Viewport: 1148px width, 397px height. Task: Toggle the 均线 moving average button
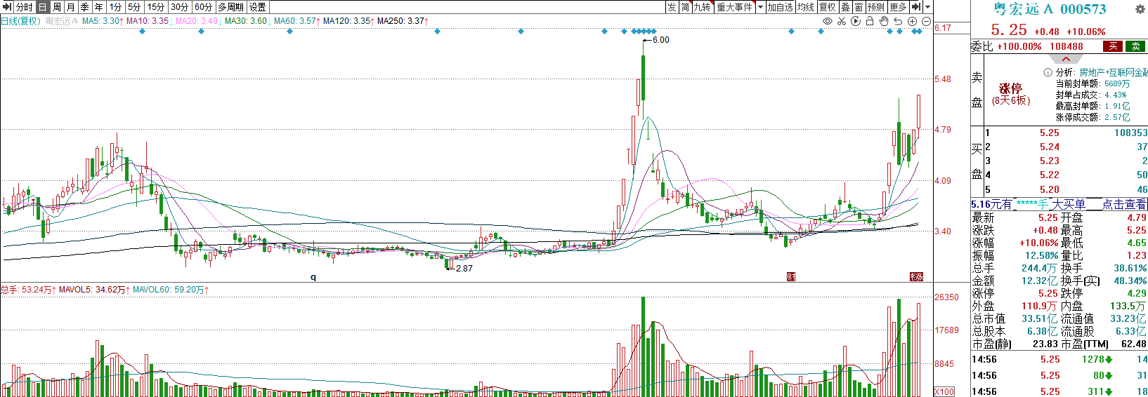(806, 7)
